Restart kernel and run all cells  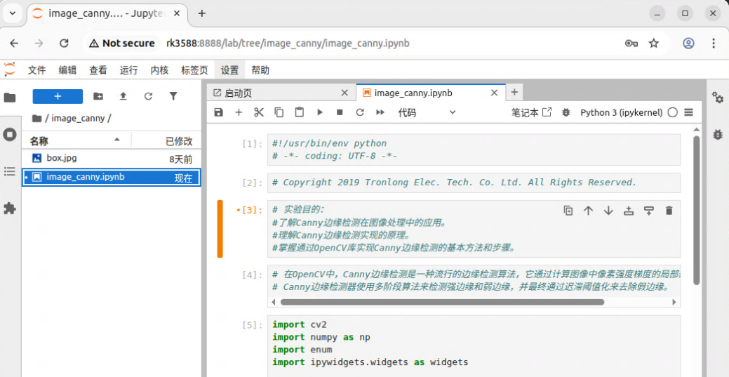click(x=380, y=112)
